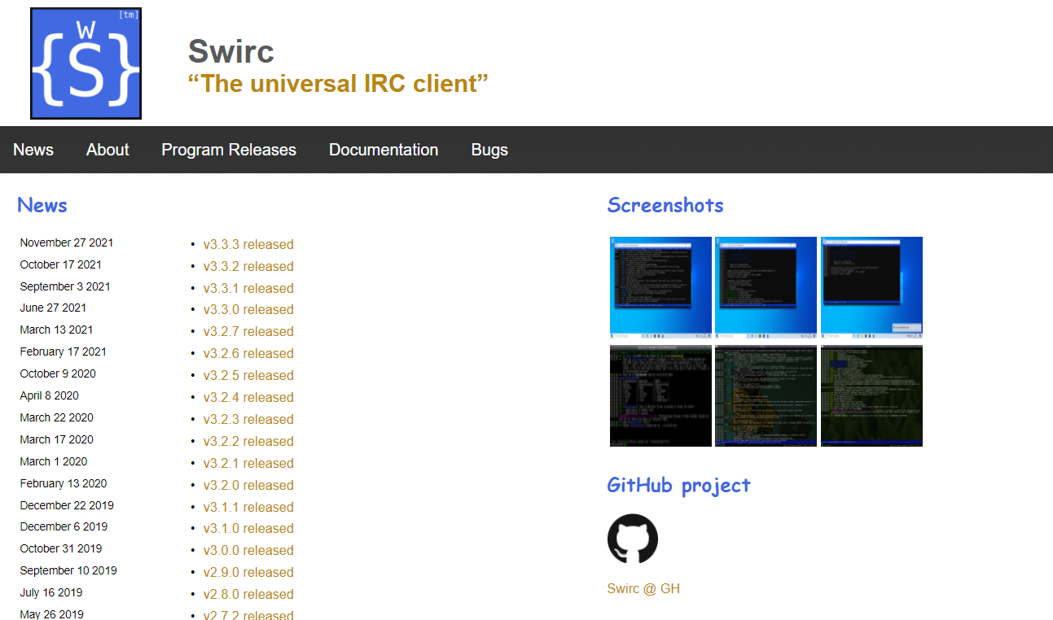Click the Swirc logo in the header
1053x620 pixels.
(x=86, y=63)
